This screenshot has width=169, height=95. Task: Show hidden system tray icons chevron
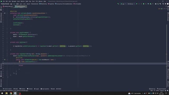pos(143,93)
